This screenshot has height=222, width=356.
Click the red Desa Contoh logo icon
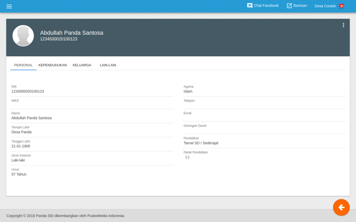[x=341, y=6]
